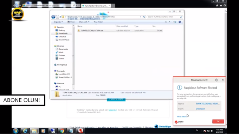Click the Unknown source link

click(x=200, y=109)
